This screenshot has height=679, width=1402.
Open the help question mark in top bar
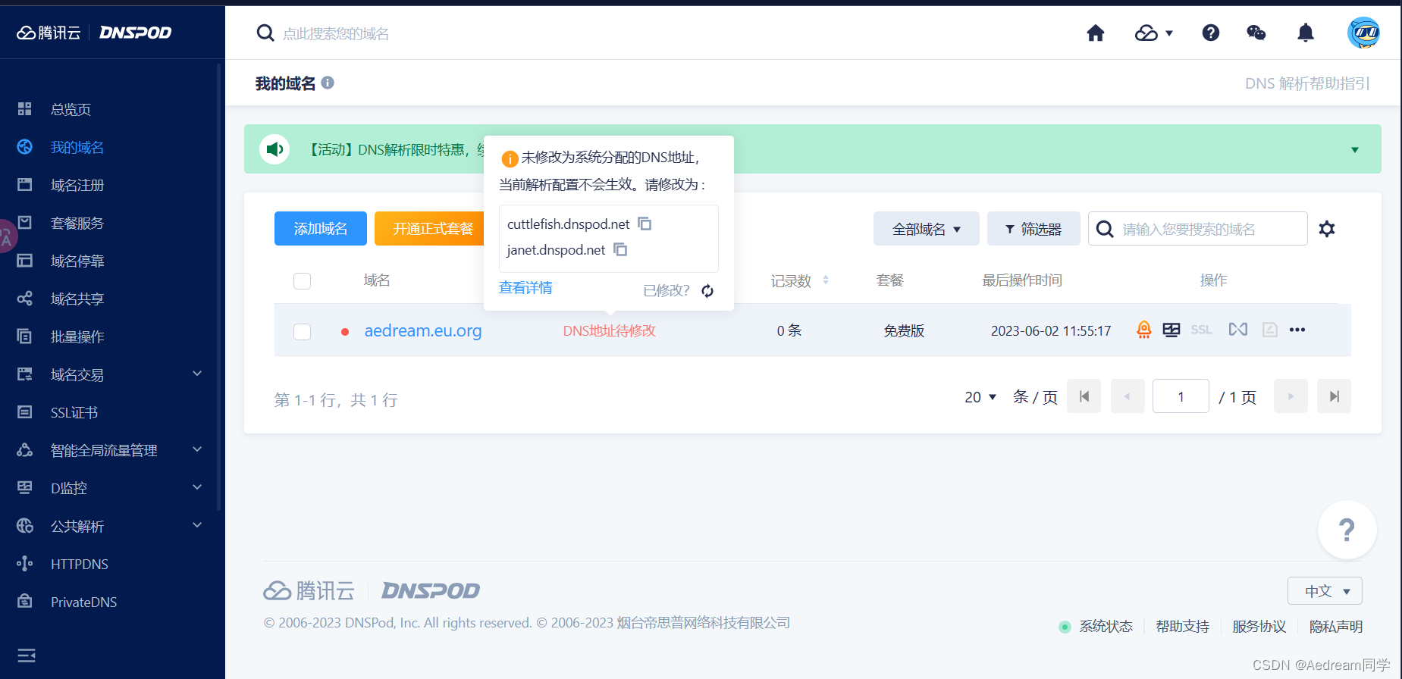pyautogui.click(x=1211, y=33)
